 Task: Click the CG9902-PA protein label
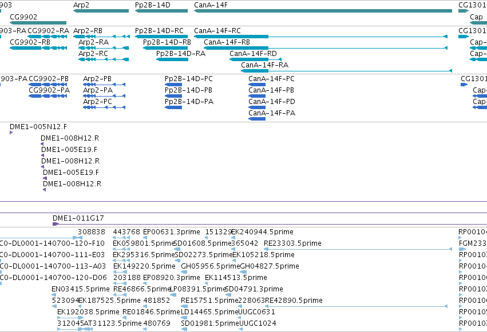point(49,90)
